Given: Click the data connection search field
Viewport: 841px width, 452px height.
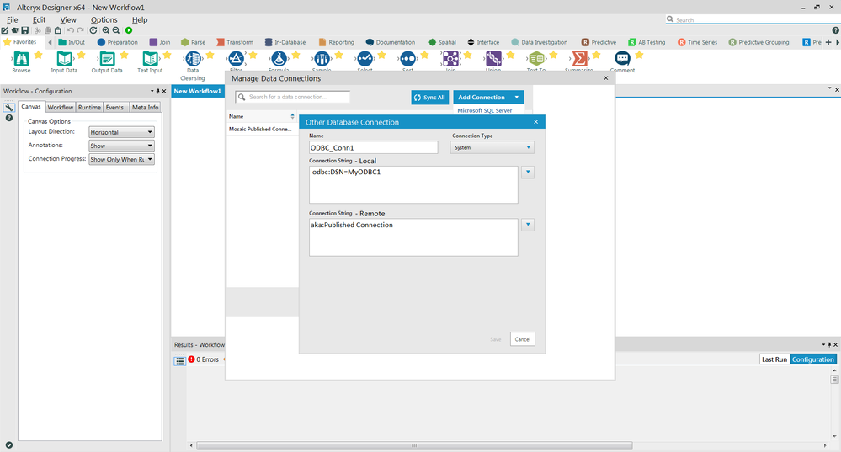Looking at the screenshot, I should click(292, 97).
